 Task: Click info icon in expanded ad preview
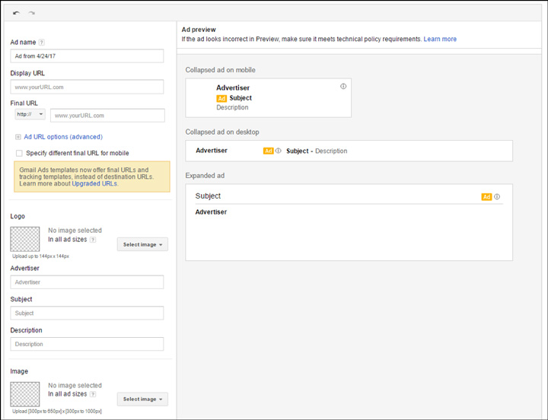[x=497, y=196]
